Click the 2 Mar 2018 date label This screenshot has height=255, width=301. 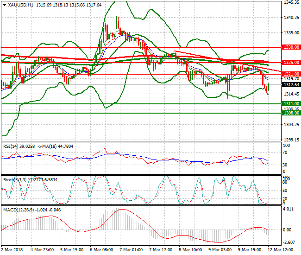pyautogui.click(x=12, y=250)
